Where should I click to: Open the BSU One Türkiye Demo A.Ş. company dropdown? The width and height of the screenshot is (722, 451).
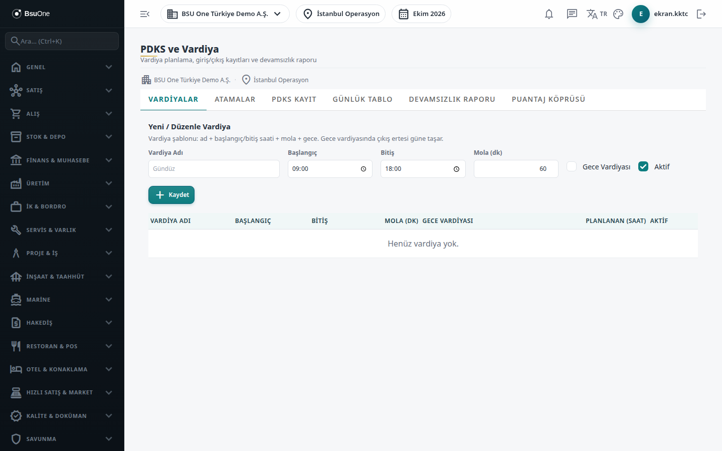(x=225, y=14)
